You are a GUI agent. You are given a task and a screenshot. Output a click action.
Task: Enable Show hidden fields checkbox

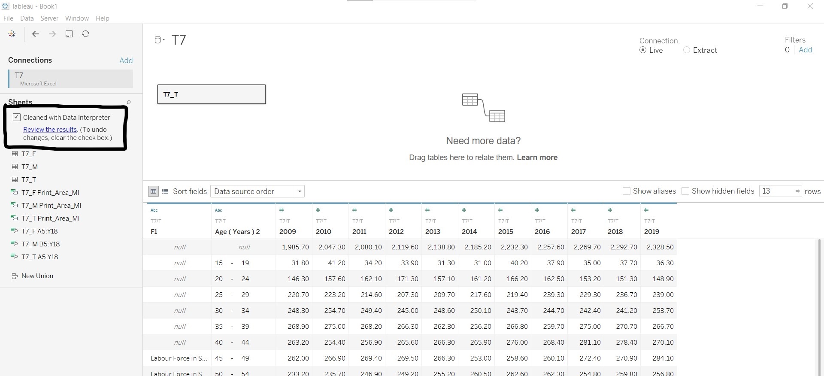tap(685, 191)
